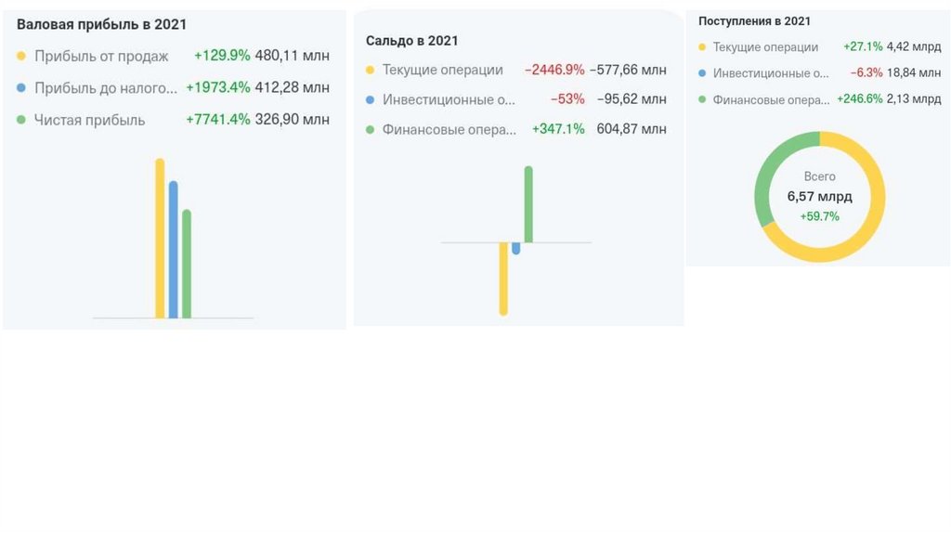Click Инвестиционные о... in Сальдо panel
Viewport: 951px width, 533px height.
tap(448, 99)
